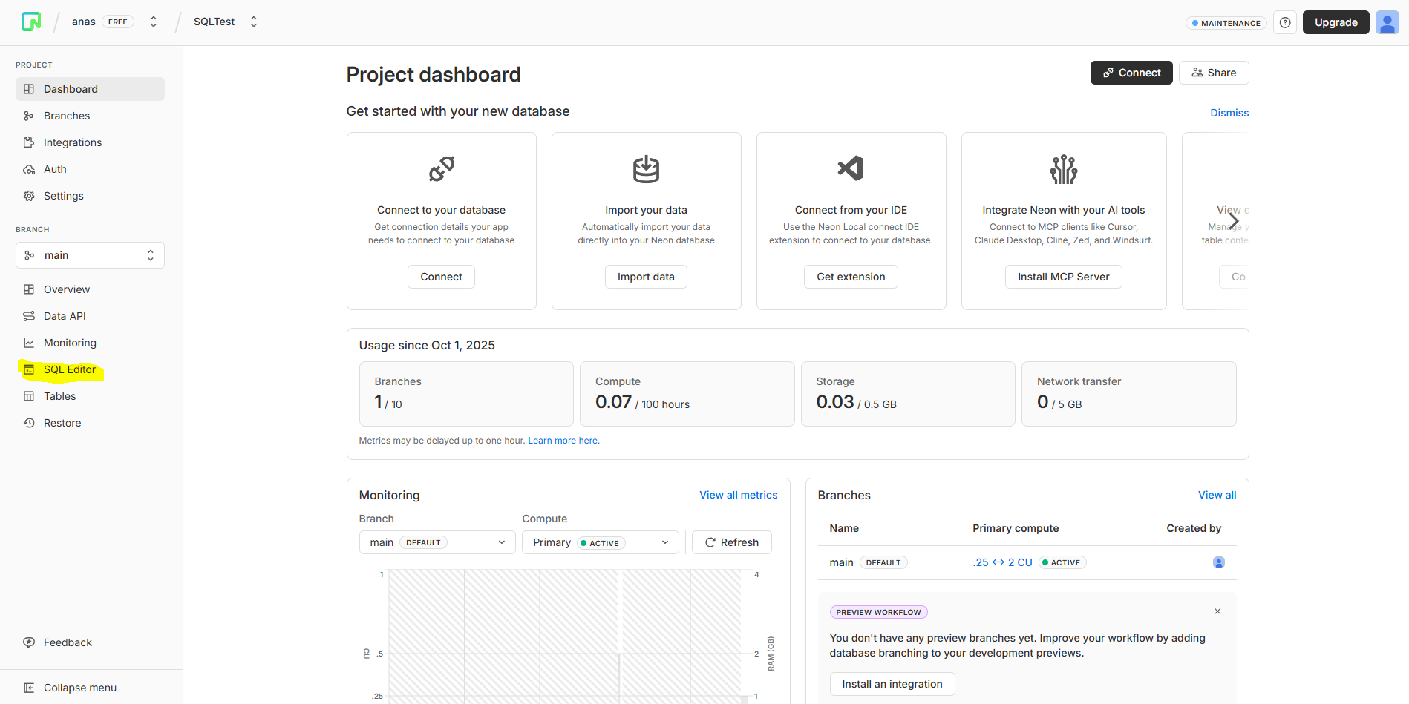The image size is (1409, 704).
Task: Refresh the Monitoring chart
Action: click(732, 542)
